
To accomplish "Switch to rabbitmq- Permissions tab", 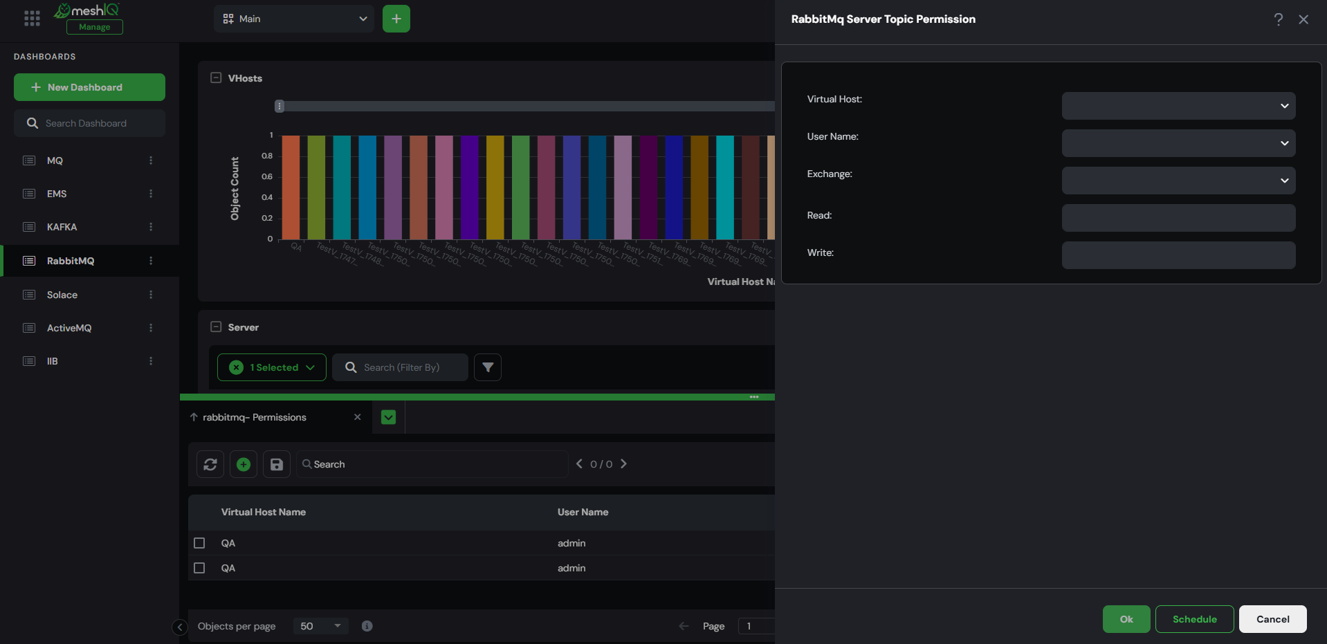I will tap(255, 417).
